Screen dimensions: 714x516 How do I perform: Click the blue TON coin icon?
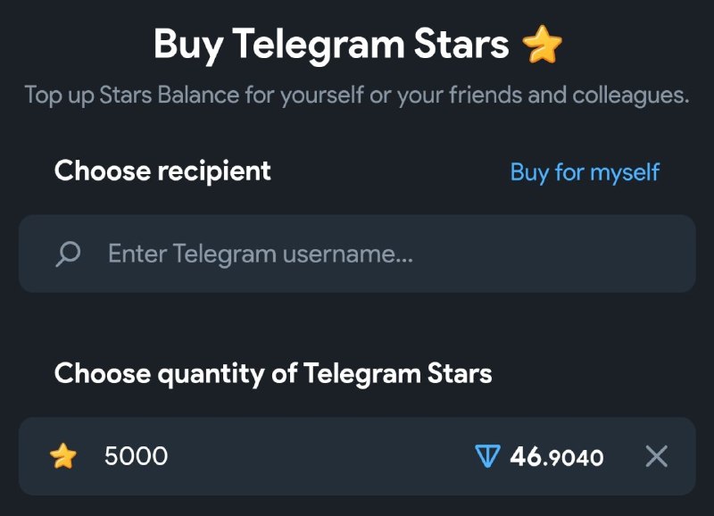pyautogui.click(x=487, y=457)
